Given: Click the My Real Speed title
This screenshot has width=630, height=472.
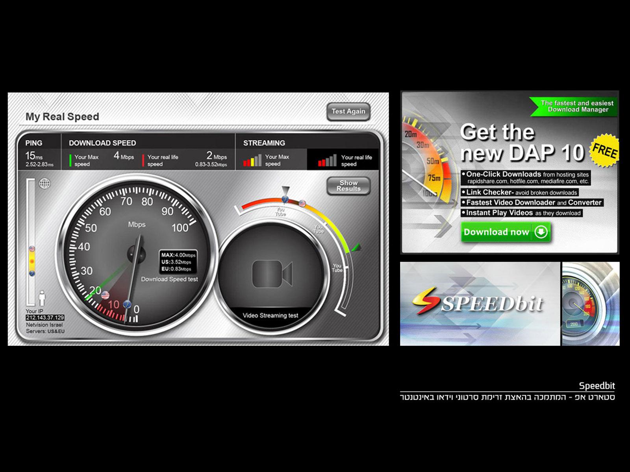Looking at the screenshot, I should [x=62, y=117].
